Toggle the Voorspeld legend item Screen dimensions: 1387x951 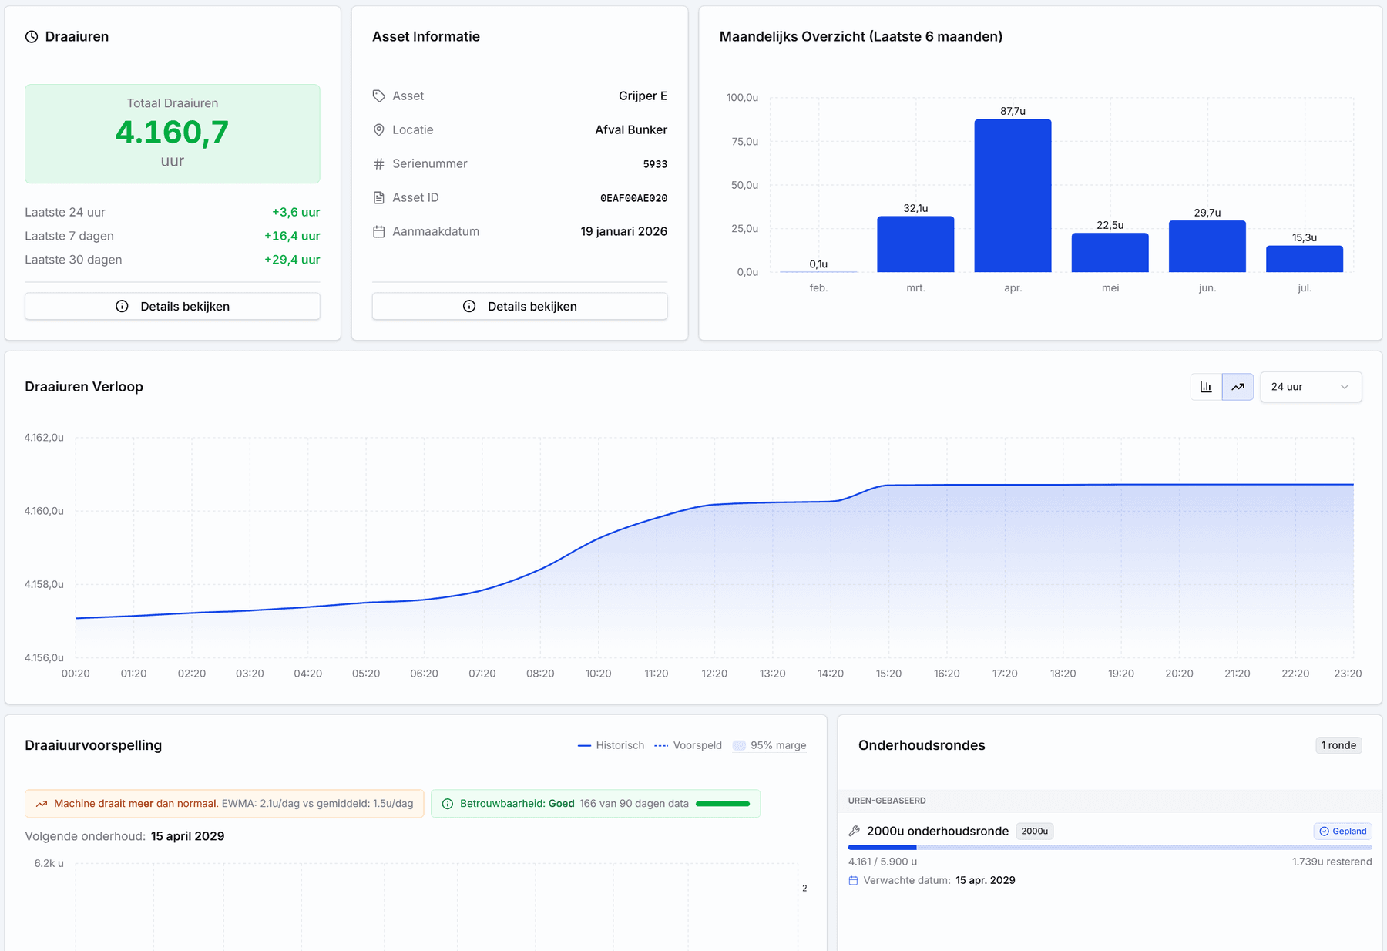pyautogui.click(x=688, y=745)
